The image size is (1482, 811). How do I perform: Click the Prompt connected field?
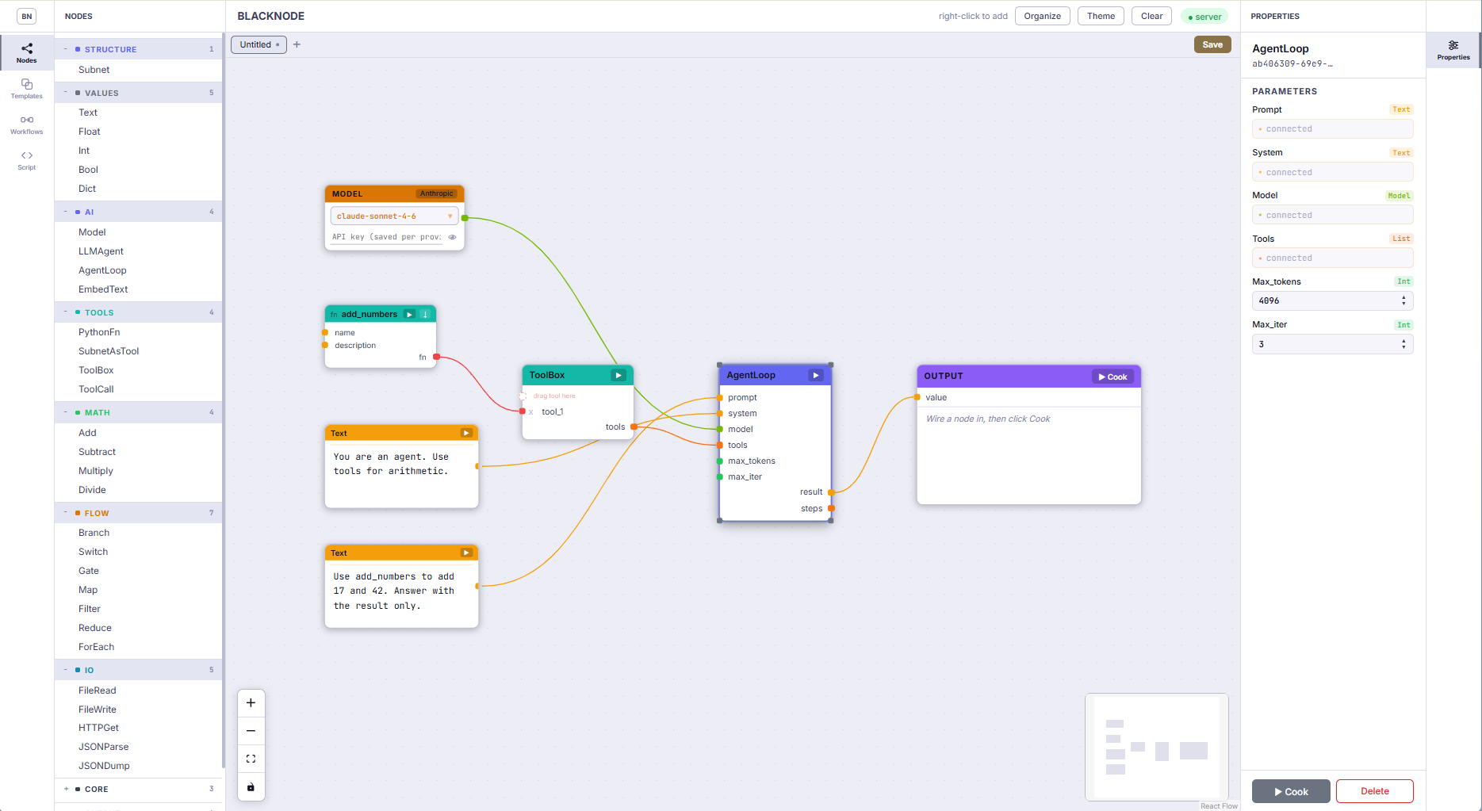[1332, 128]
